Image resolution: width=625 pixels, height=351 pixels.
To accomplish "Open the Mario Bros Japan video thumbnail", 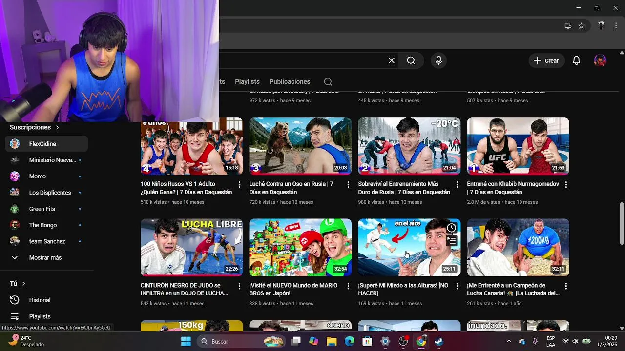I will [300, 247].
